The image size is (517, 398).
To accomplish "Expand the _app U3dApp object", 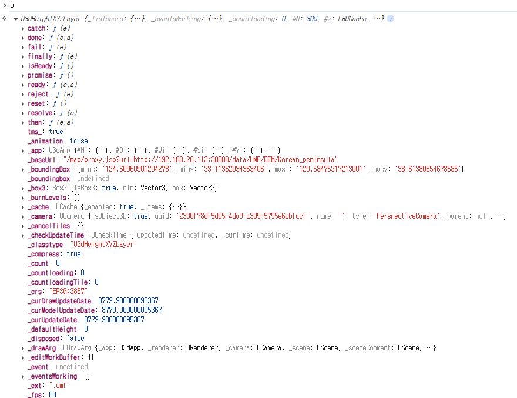I will click(23, 151).
